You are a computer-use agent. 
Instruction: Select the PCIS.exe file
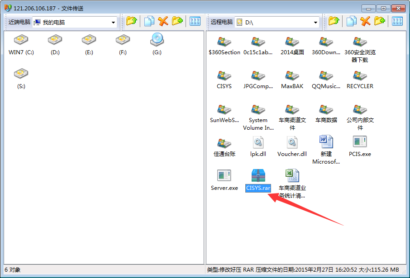pos(360,146)
